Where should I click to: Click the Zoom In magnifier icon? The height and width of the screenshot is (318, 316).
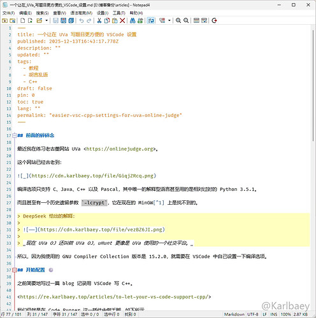click(178, 20)
